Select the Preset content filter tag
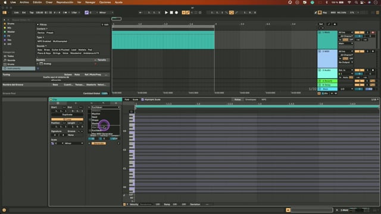Screen dimensions: 381x214 (50, 33)
